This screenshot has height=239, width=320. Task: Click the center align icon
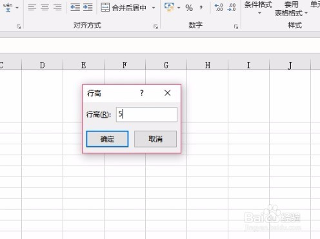45,8
